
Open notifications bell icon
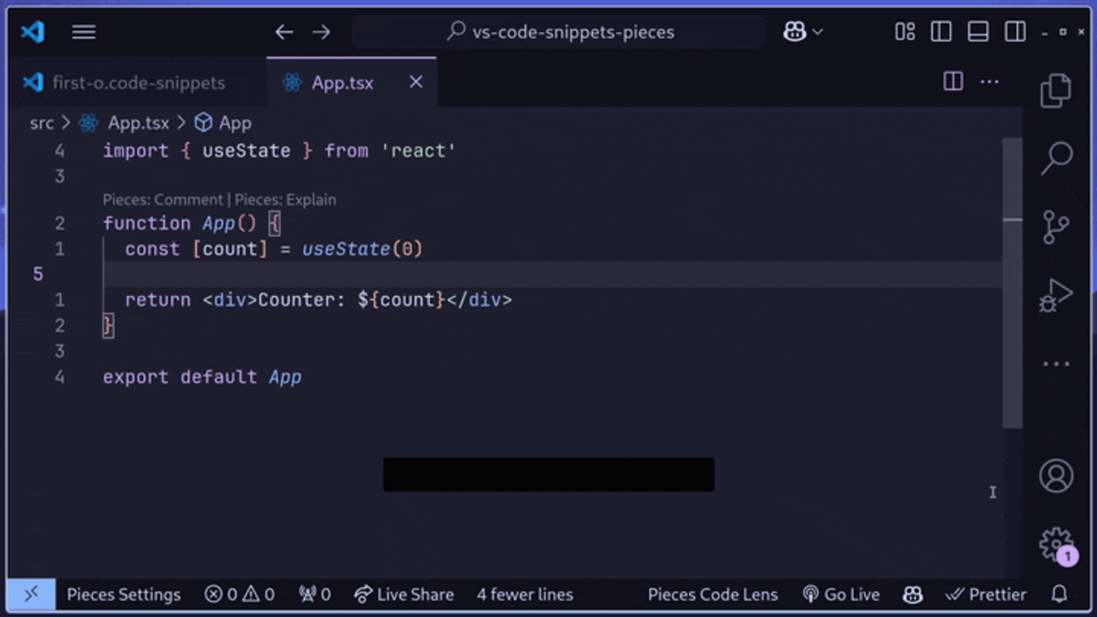[x=1059, y=595]
